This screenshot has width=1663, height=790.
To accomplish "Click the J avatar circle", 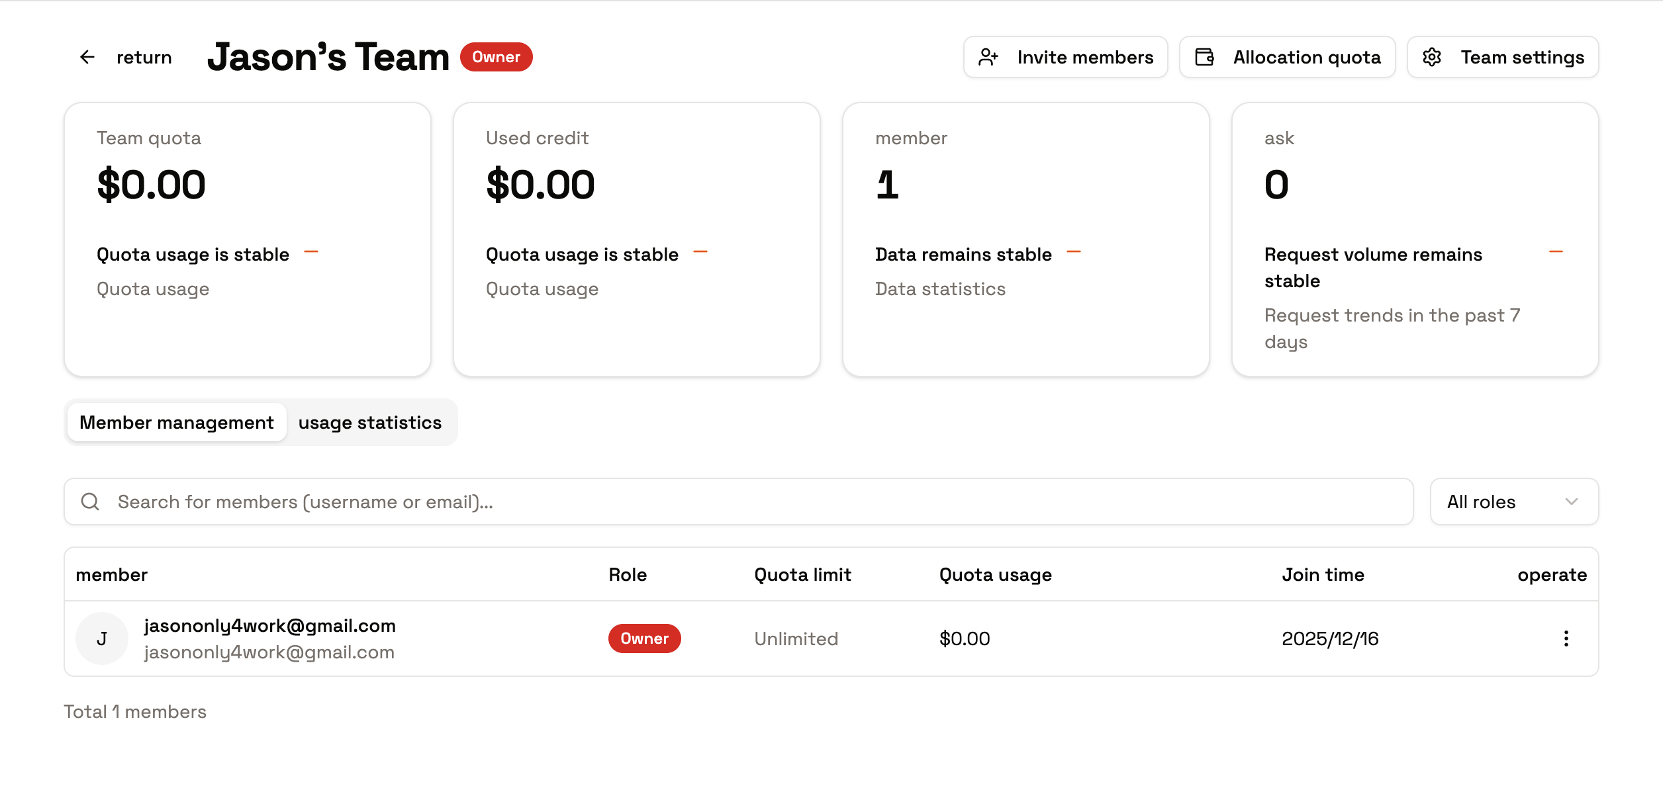I will (x=102, y=638).
